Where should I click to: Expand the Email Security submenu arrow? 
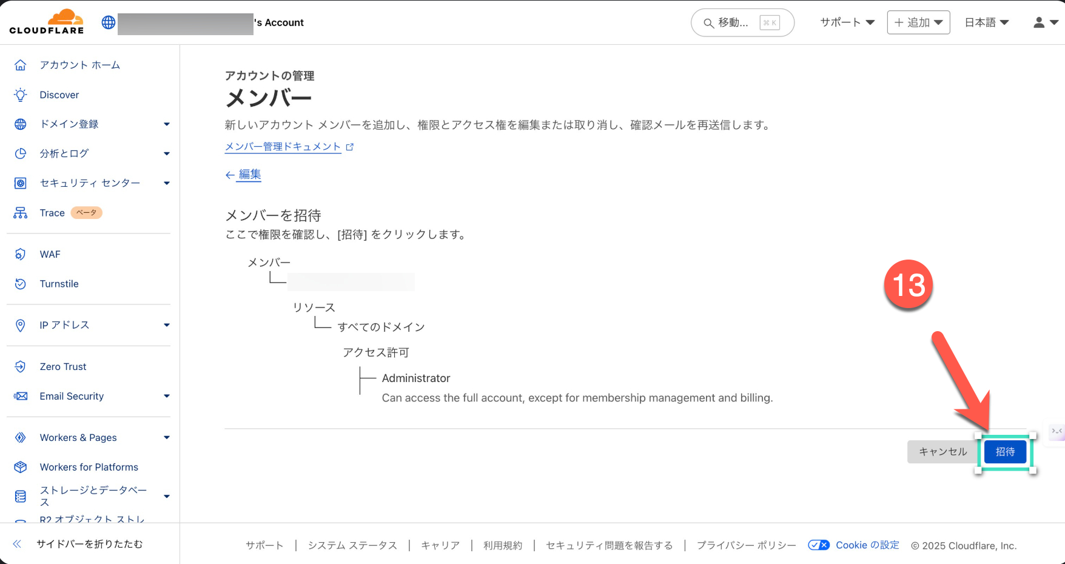click(166, 397)
